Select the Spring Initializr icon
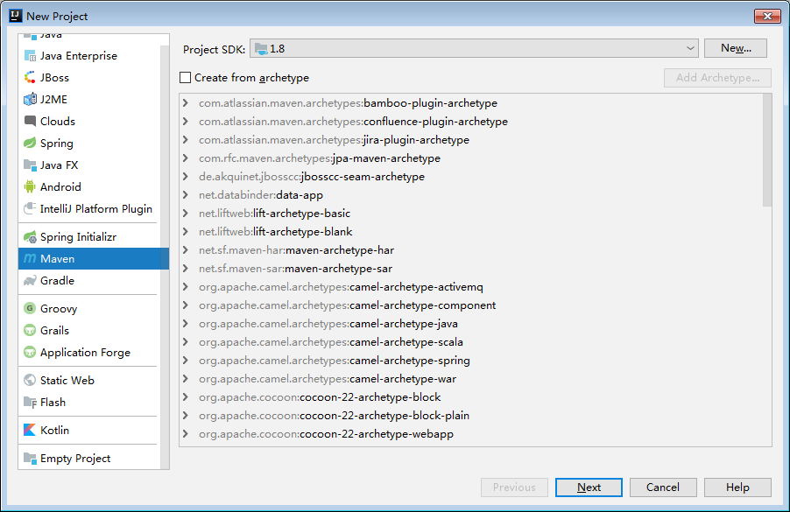 coord(30,236)
